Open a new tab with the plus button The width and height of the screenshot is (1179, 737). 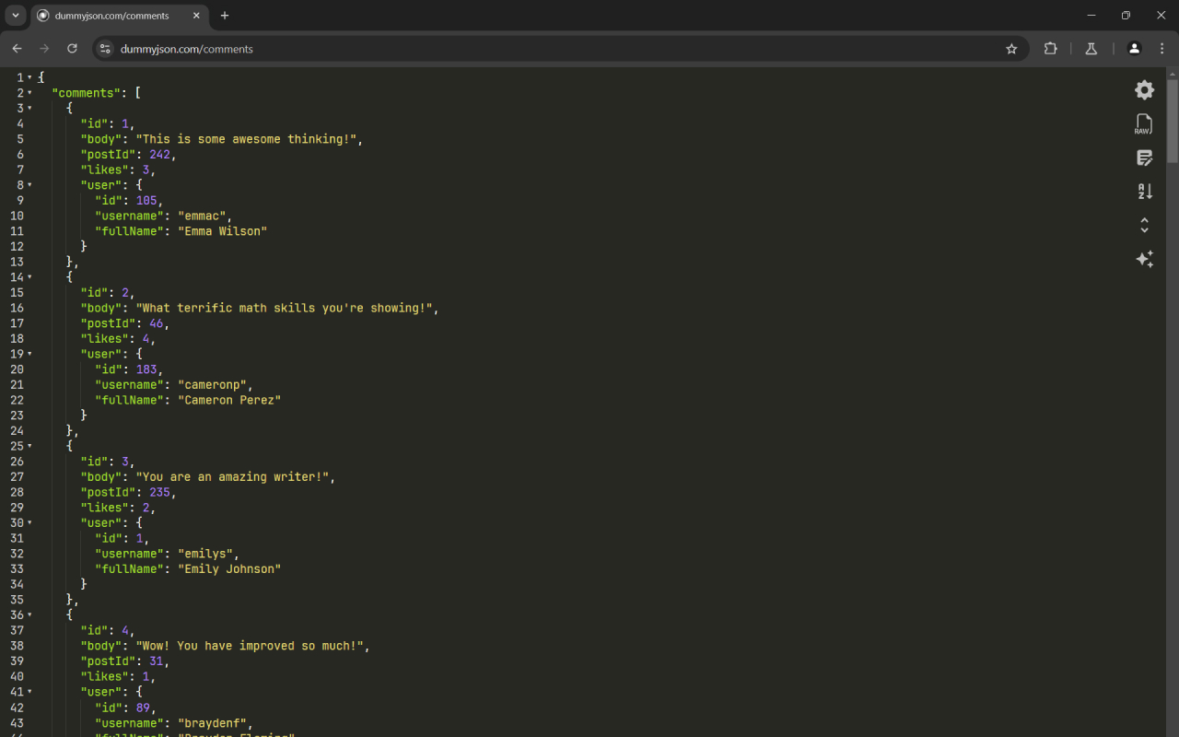click(x=224, y=16)
